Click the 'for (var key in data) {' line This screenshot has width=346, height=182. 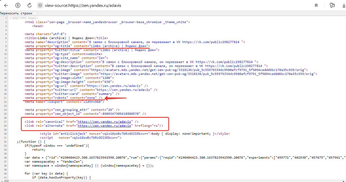point(46,174)
